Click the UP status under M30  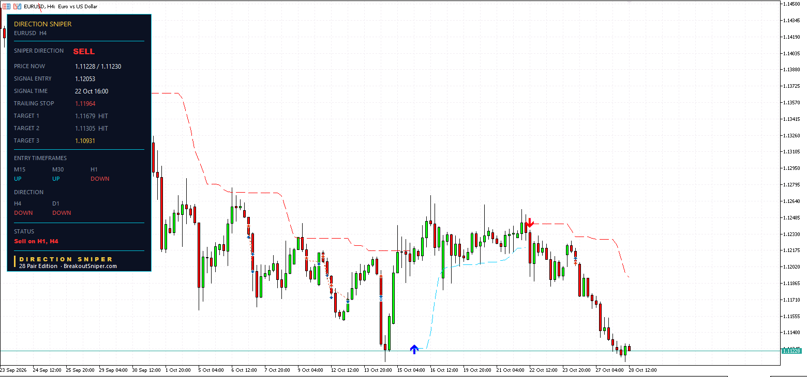pos(56,179)
